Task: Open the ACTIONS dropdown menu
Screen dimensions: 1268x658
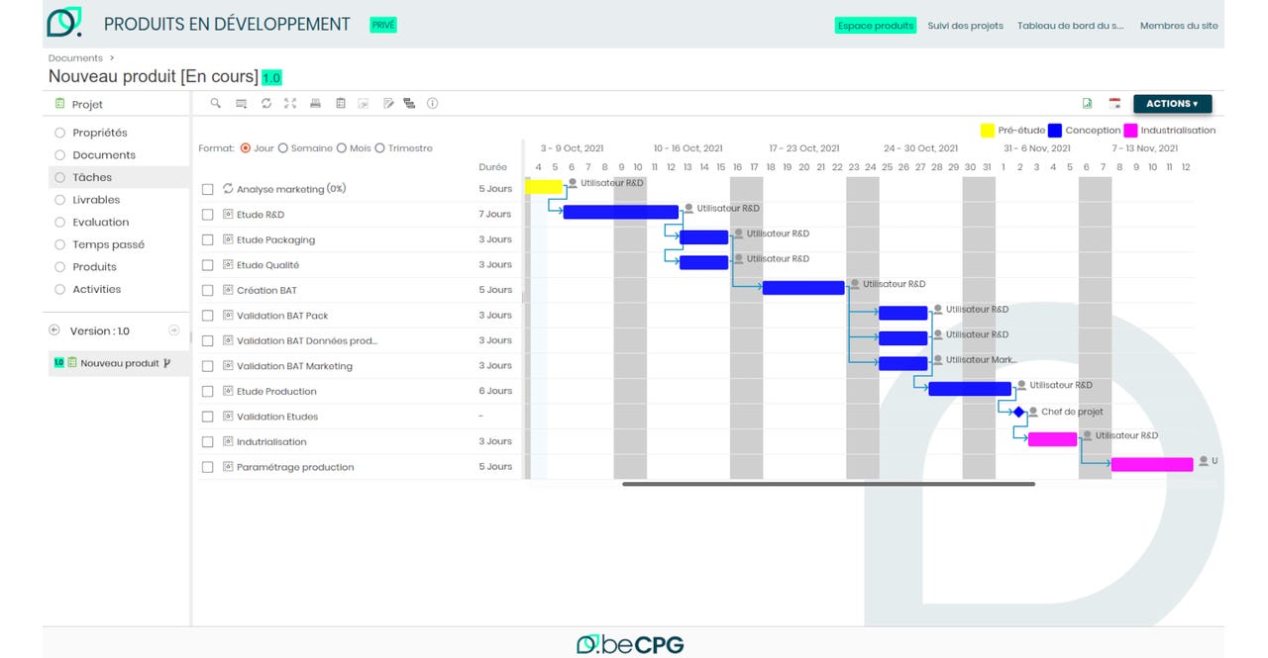Action: click(1171, 103)
